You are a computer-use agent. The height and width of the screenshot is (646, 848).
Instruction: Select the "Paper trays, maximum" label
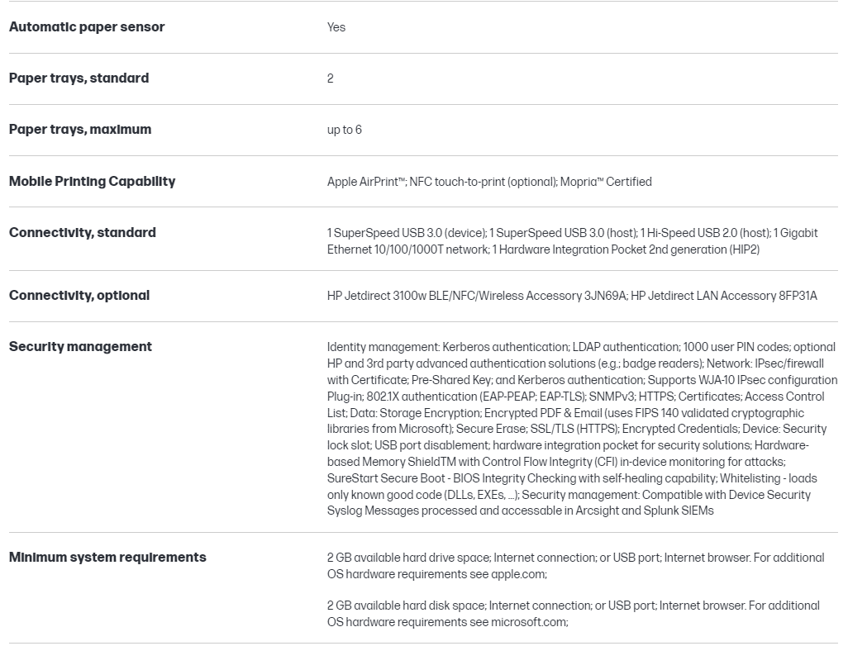(80, 130)
